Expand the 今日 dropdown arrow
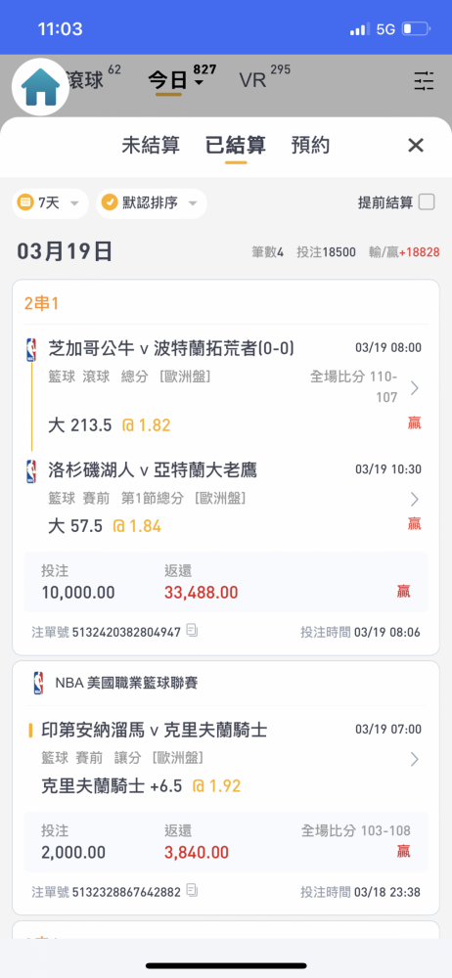452x978 pixels. pos(200,83)
